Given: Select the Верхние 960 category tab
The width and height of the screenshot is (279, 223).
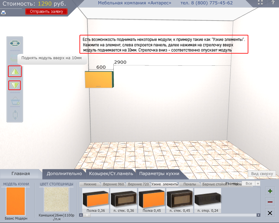Looking at the screenshot, I should tap(113, 184).
